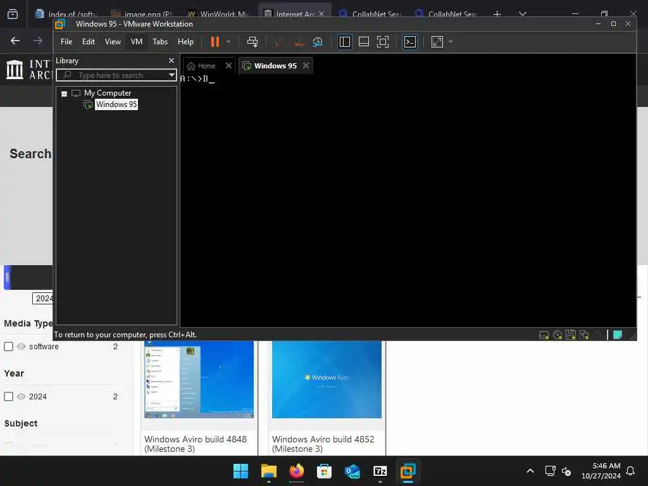Image resolution: width=648 pixels, height=486 pixels.
Task: Open the File menu in VMware
Action: (66, 42)
